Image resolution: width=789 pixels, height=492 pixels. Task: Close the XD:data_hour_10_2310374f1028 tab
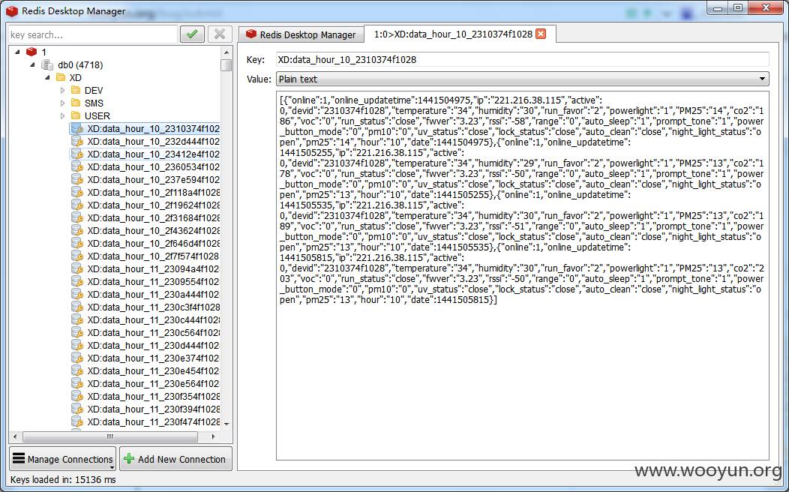coord(541,34)
